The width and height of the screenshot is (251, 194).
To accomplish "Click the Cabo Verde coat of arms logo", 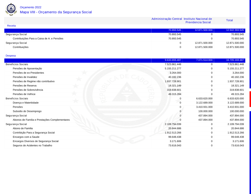I will coord(11,9).
